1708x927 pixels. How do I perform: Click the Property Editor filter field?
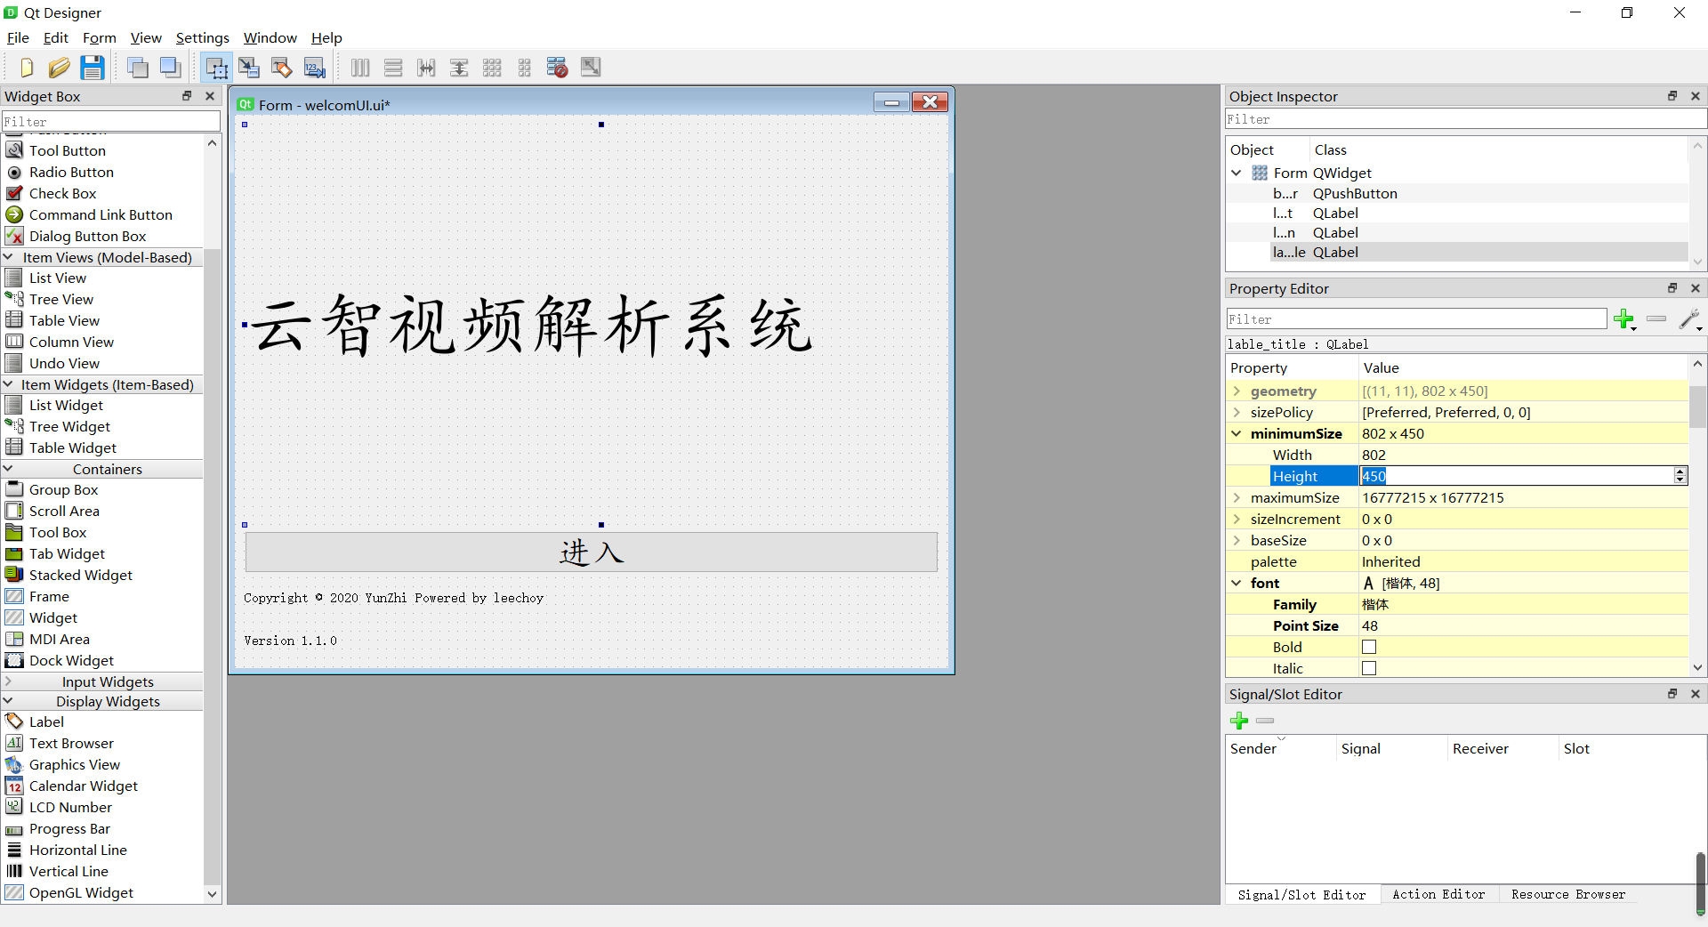tap(1414, 318)
